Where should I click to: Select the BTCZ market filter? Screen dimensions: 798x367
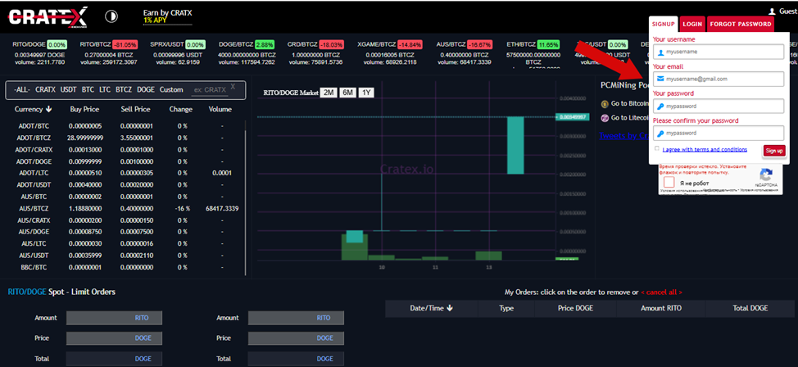point(123,89)
